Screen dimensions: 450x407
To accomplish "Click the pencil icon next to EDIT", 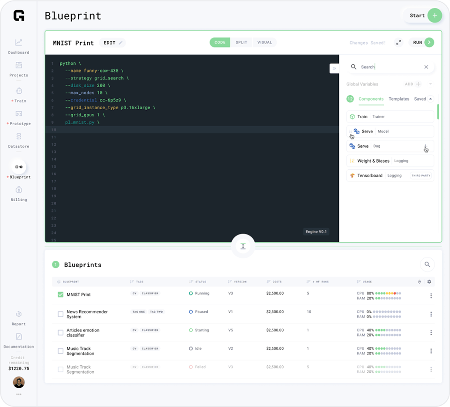I will pos(120,43).
